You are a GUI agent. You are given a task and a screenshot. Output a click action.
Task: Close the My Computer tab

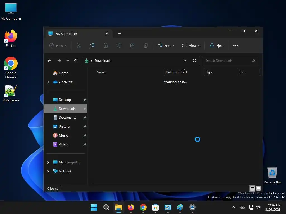click(x=107, y=33)
